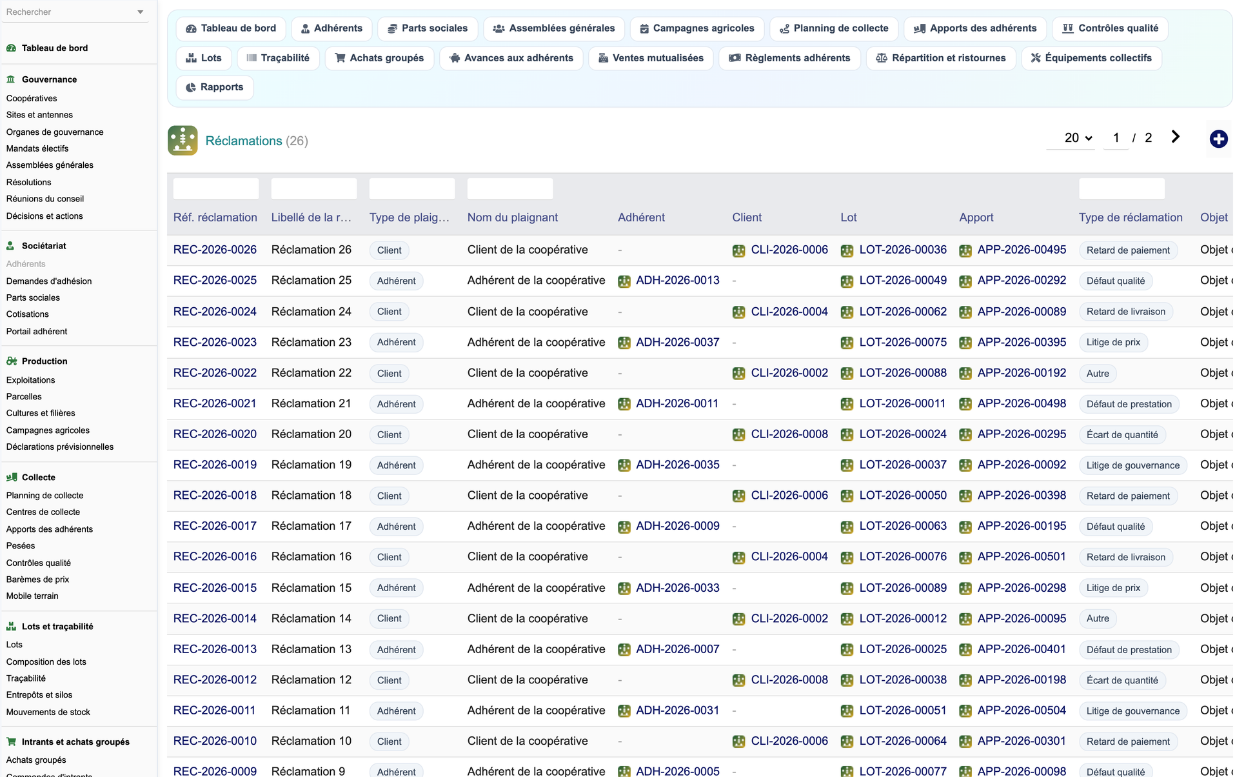Image resolution: width=1255 pixels, height=777 pixels.
Task: Click client icon beside CLI-2026-0008 in row 20
Action: point(739,435)
